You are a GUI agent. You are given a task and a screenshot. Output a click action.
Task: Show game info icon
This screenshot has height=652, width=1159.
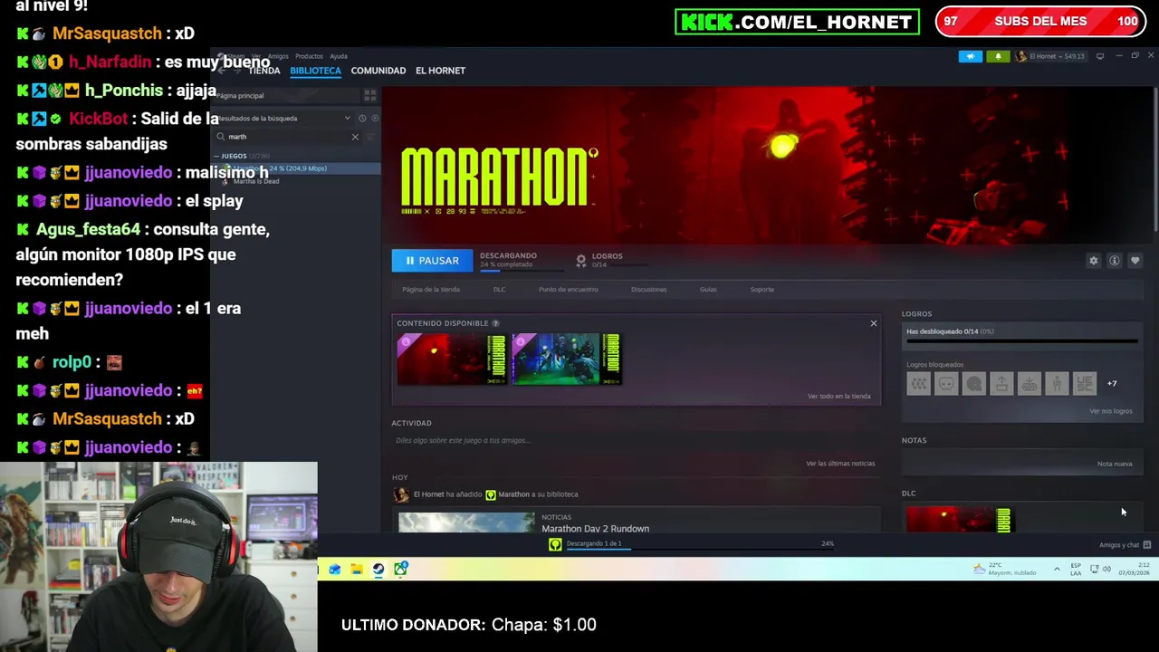pos(1115,261)
